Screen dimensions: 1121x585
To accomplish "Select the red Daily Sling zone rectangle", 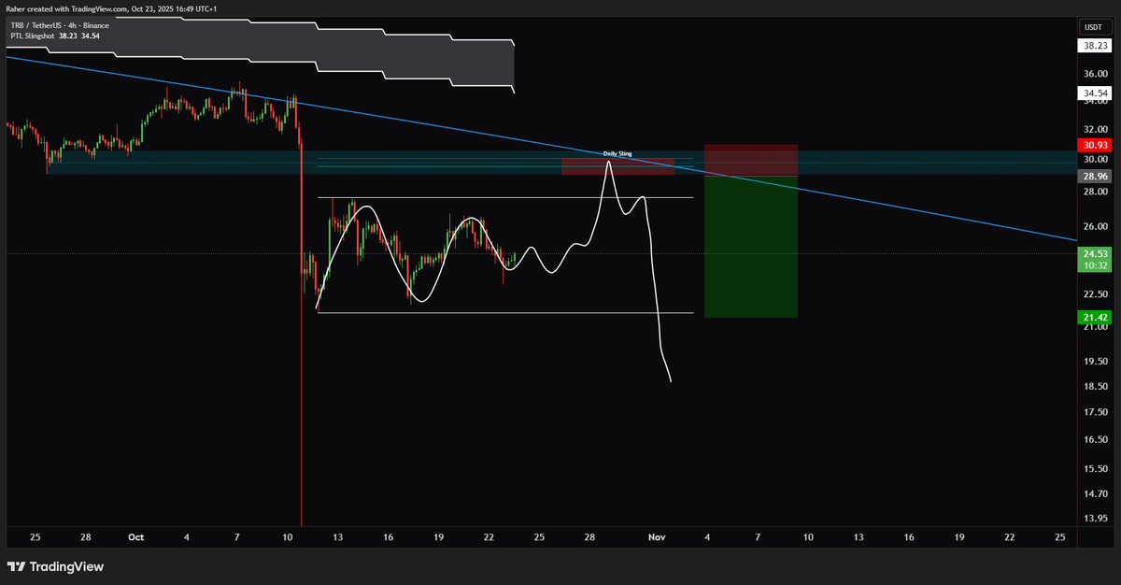I will tap(617, 166).
